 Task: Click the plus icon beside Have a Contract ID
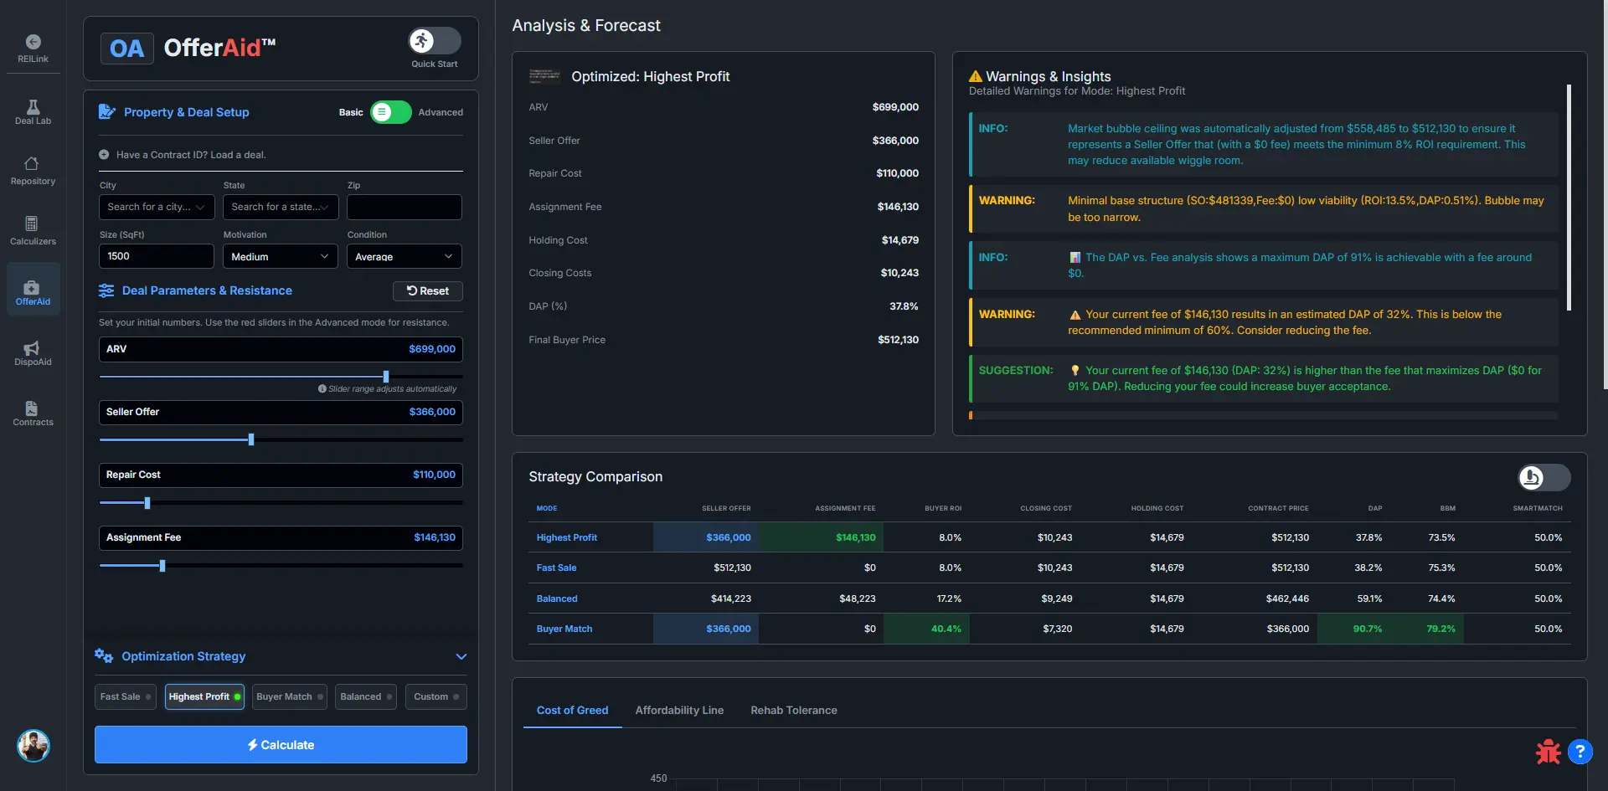[104, 155]
